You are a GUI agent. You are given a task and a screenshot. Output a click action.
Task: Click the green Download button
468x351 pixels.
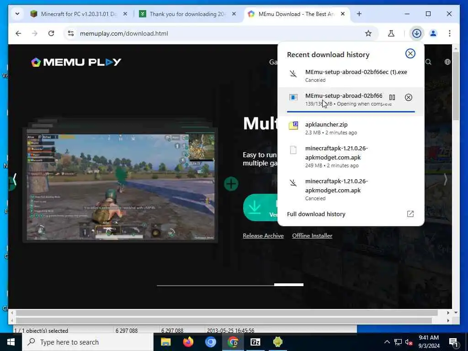pyautogui.click(x=260, y=207)
